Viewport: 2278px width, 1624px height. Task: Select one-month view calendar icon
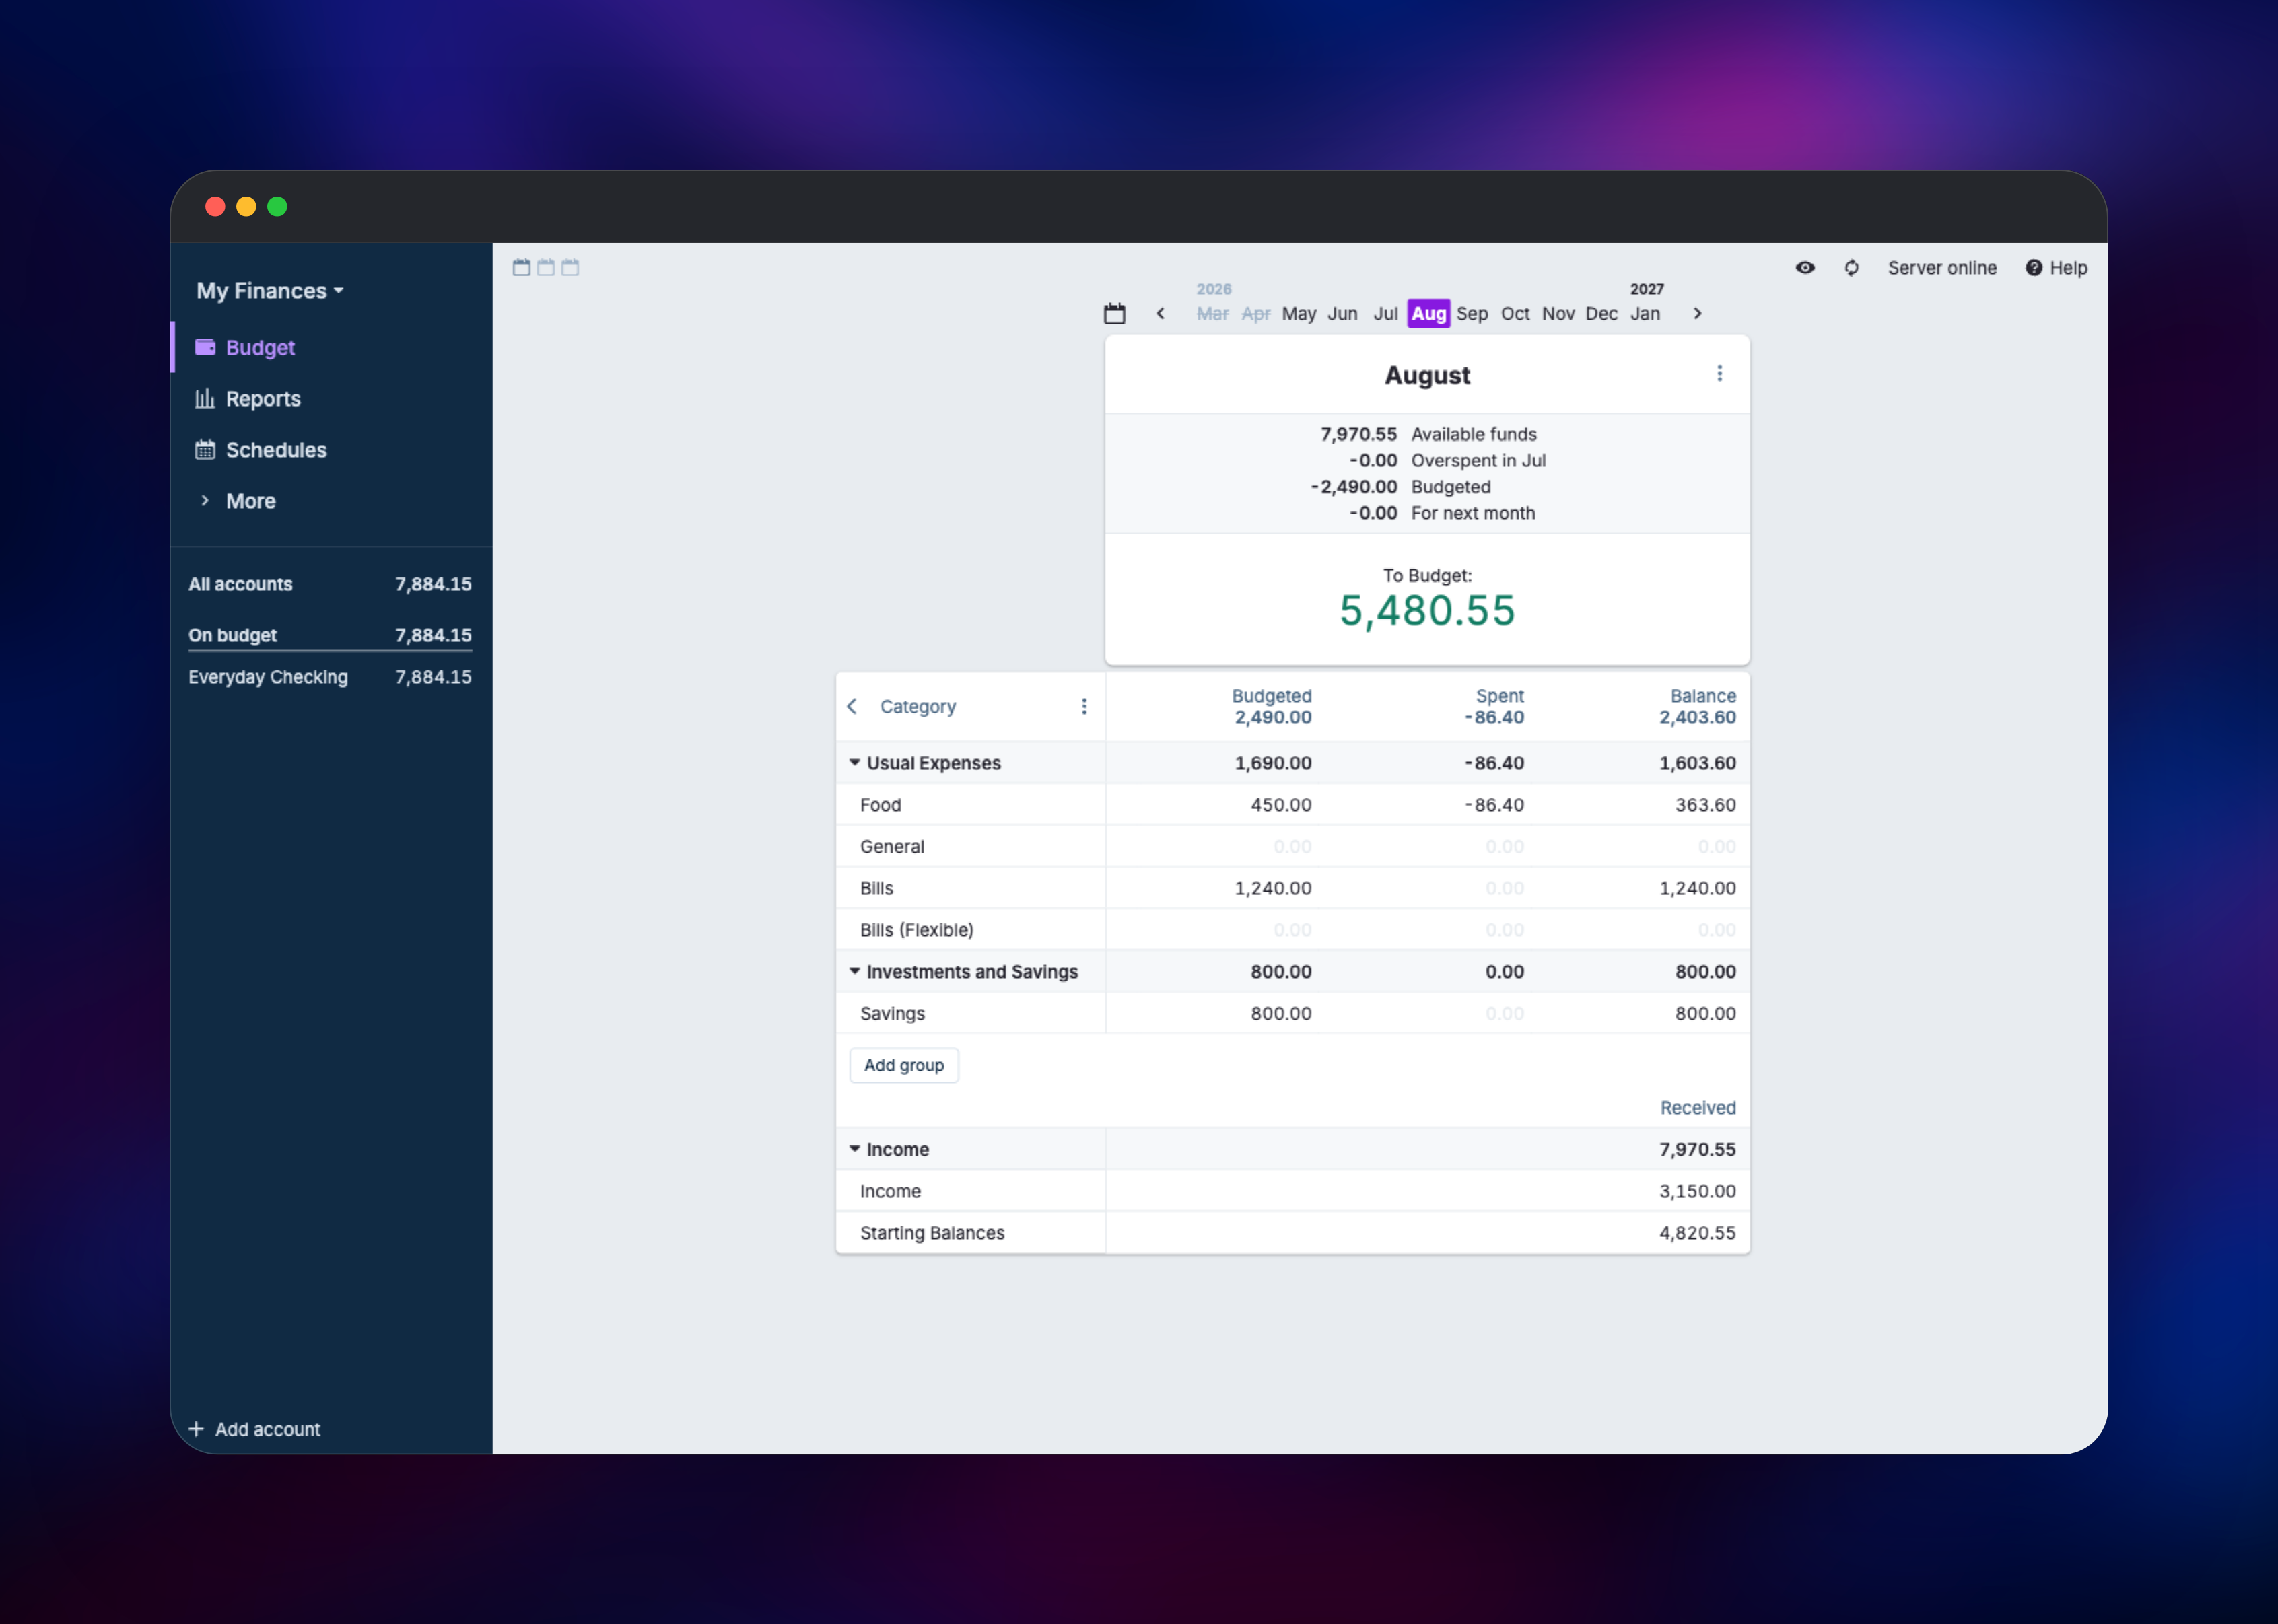pyautogui.click(x=521, y=267)
